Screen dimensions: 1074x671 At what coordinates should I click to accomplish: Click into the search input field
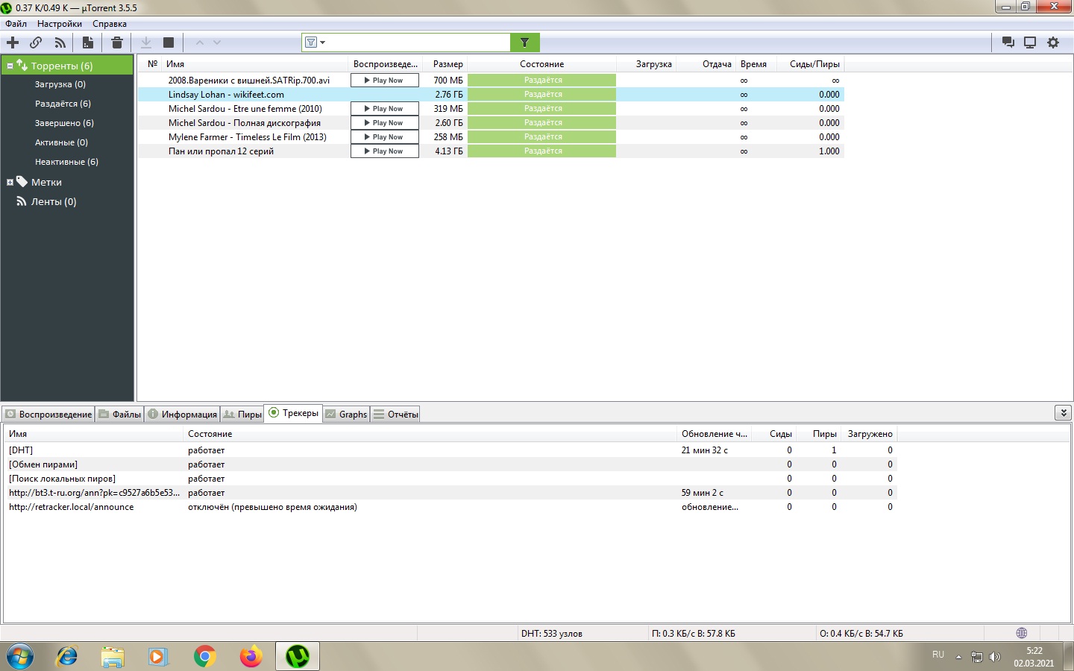(418, 42)
